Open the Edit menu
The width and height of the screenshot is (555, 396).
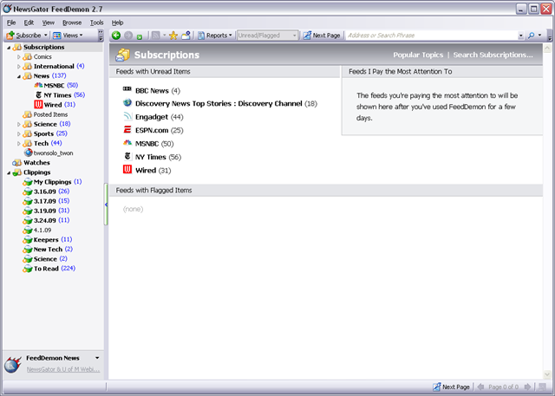pyautogui.click(x=29, y=23)
